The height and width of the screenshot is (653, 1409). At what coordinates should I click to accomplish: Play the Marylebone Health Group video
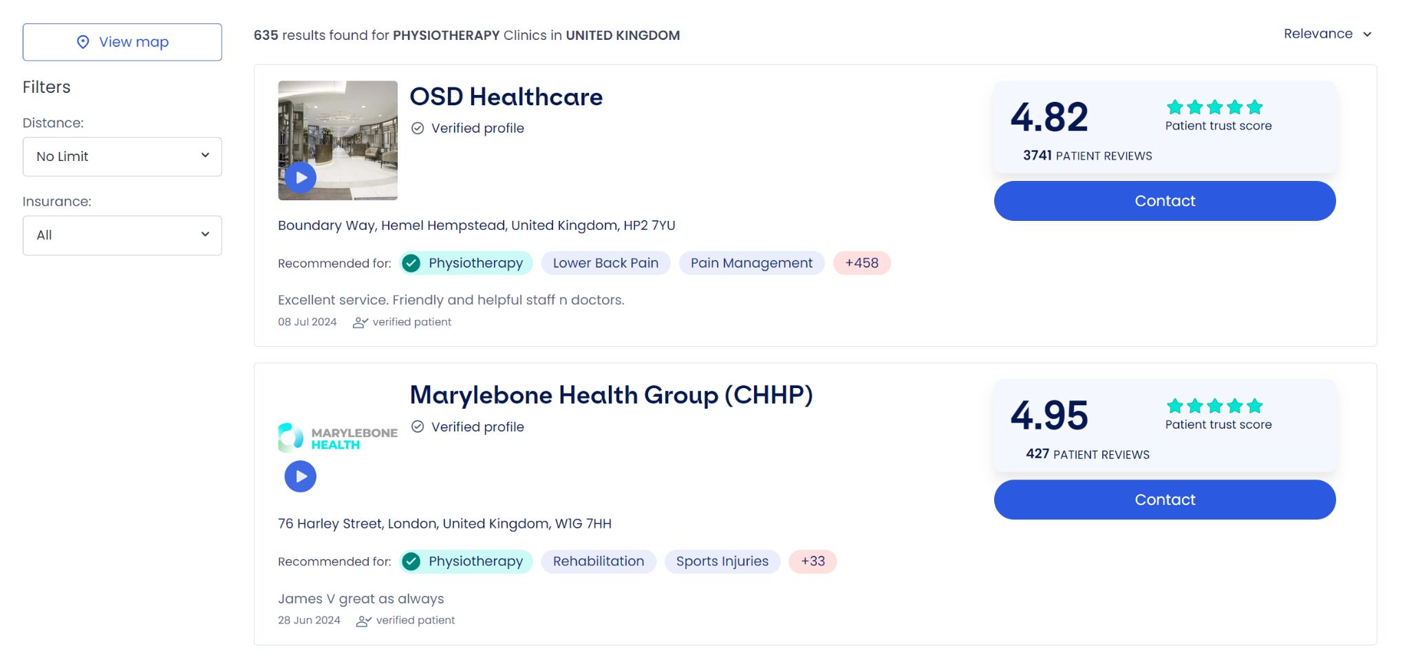(x=299, y=475)
